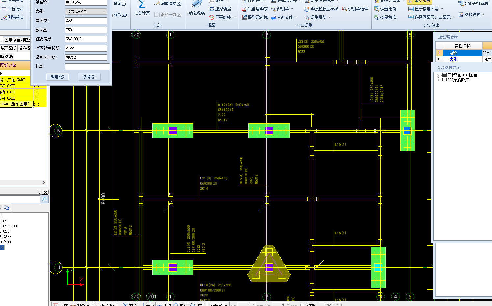Click 除图纸 button

click(7, 57)
